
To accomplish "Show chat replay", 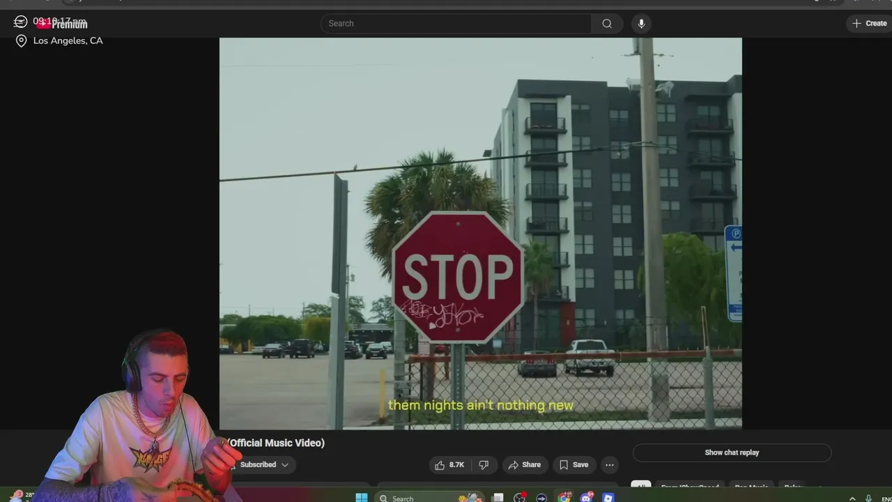I will click(x=732, y=452).
